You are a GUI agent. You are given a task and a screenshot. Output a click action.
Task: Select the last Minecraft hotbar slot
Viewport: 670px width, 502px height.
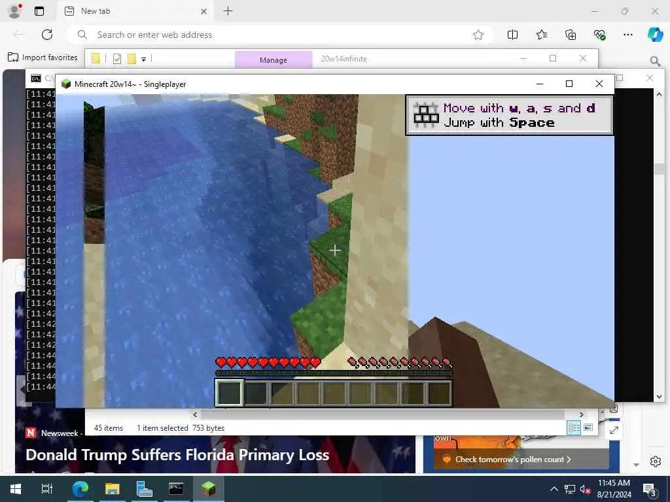coord(439,393)
